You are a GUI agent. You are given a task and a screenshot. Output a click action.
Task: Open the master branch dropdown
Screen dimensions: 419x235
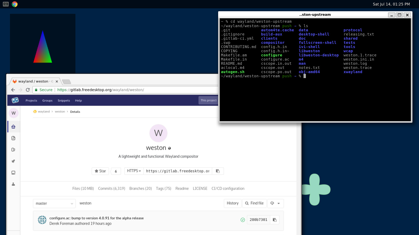point(54,203)
